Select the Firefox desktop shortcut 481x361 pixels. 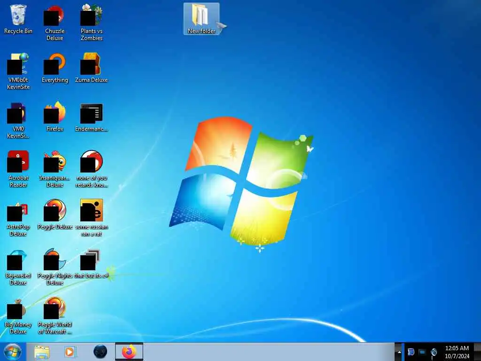(x=54, y=117)
